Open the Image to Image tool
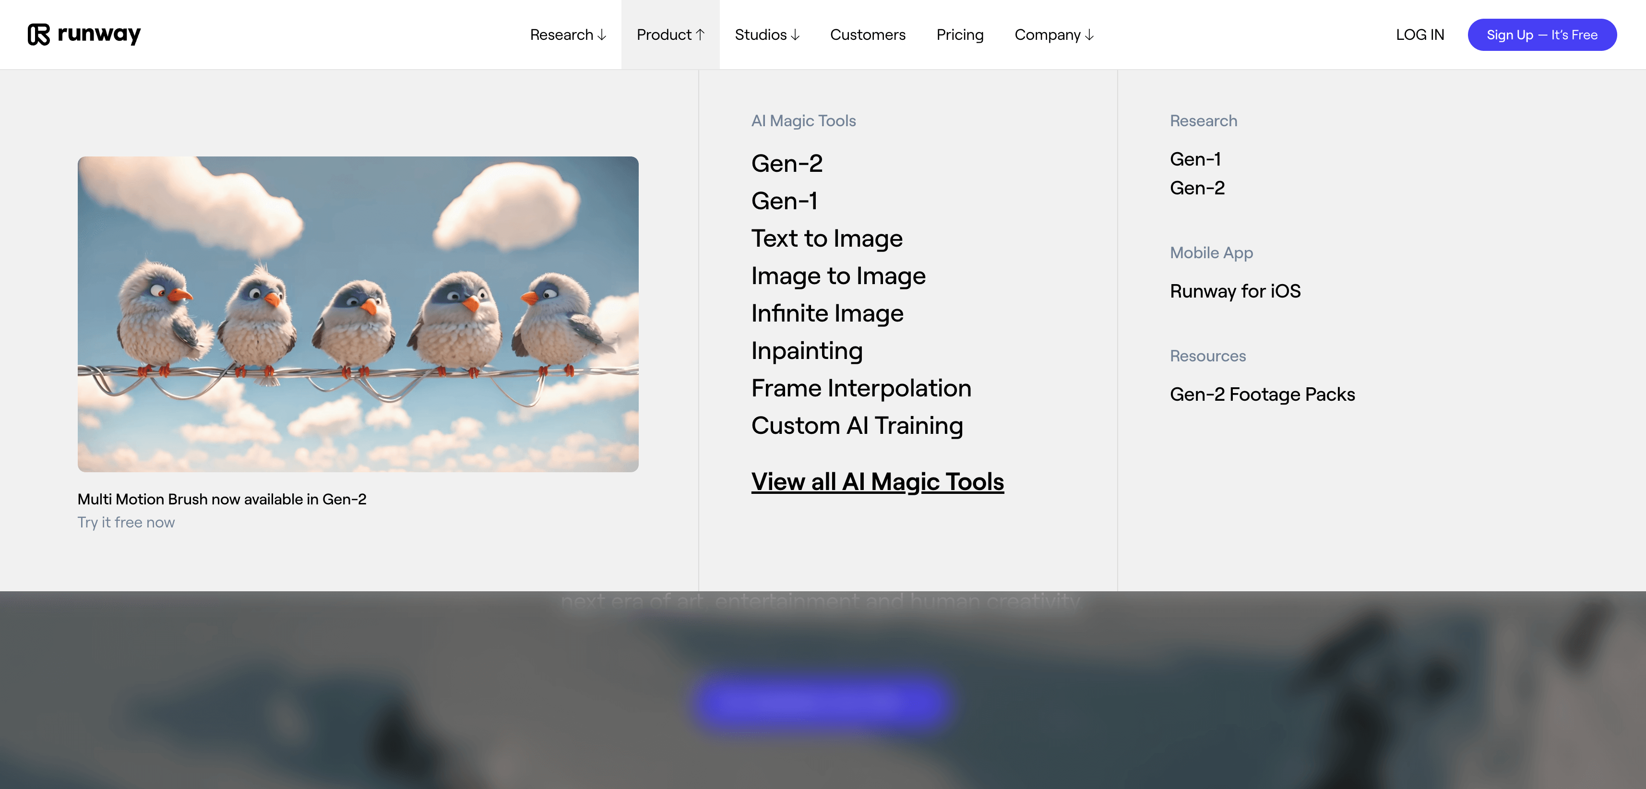Viewport: 1646px width, 789px height. (838, 276)
